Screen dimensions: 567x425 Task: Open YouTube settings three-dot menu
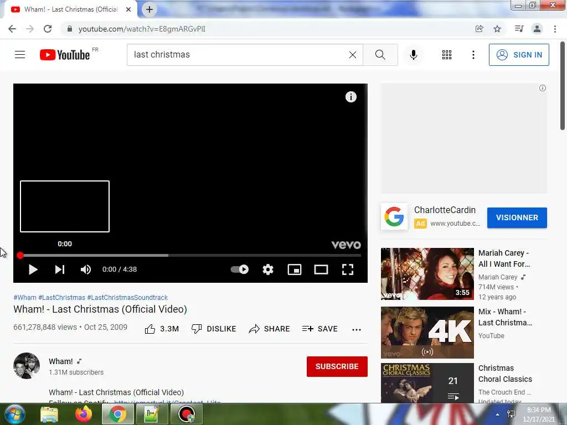pyautogui.click(x=473, y=55)
